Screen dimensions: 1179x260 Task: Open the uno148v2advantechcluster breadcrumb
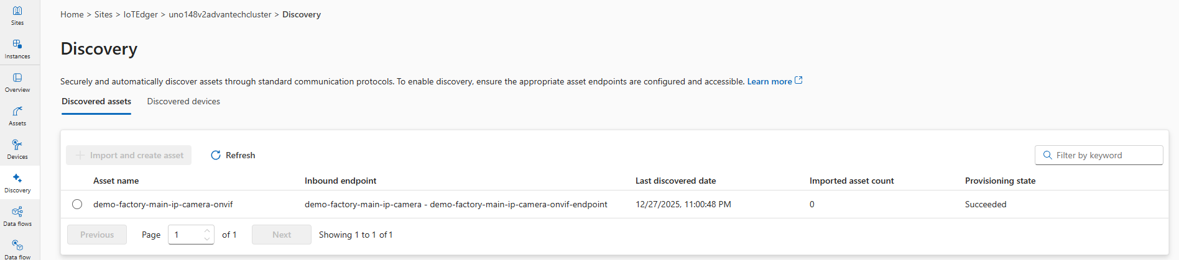click(220, 14)
